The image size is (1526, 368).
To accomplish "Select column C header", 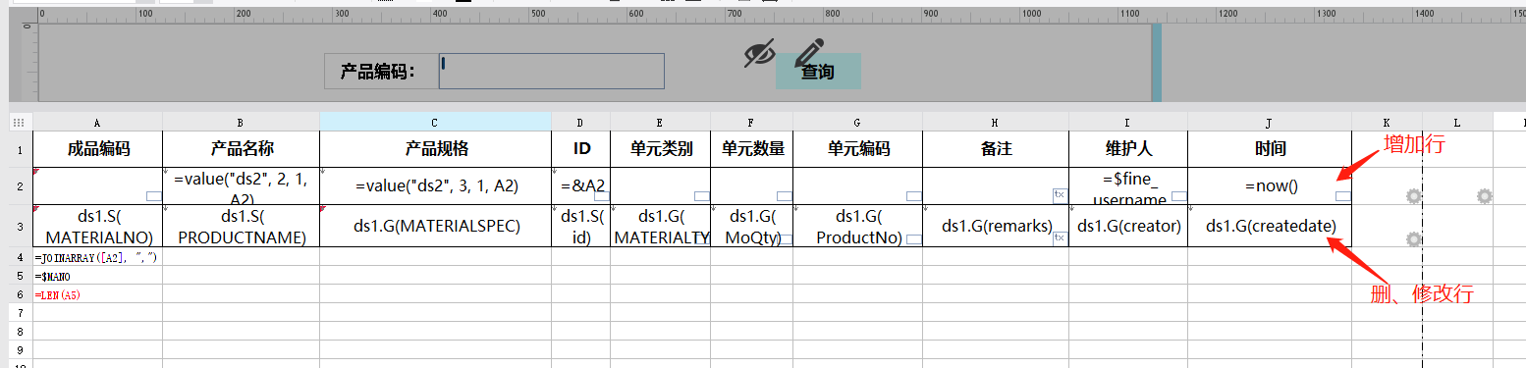I will tap(435, 122).
